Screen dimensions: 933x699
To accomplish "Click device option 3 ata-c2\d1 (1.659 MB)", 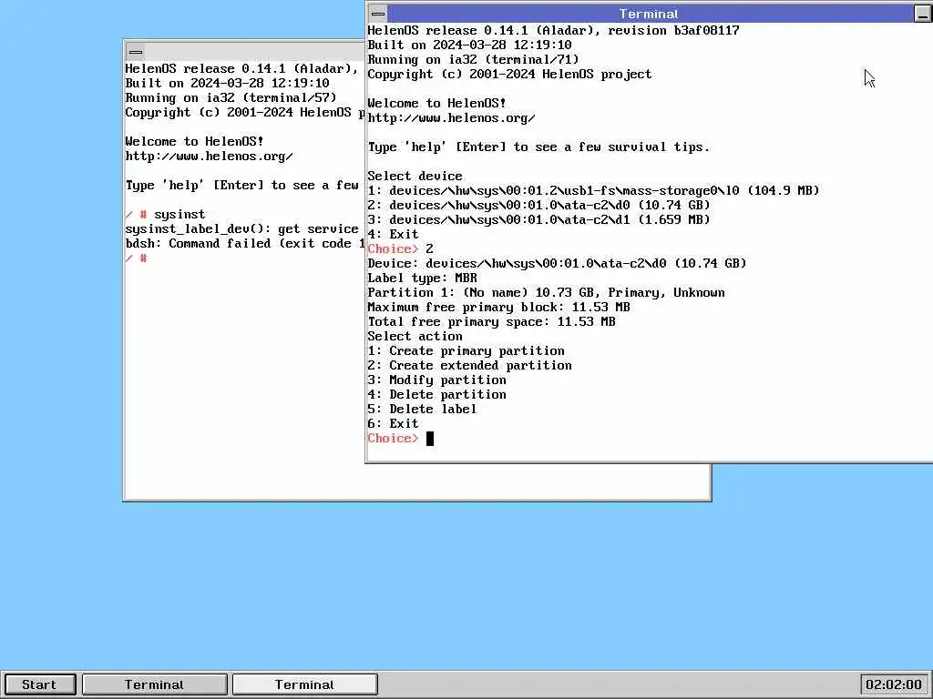I will pyautogui.click(x=538, y=219).
